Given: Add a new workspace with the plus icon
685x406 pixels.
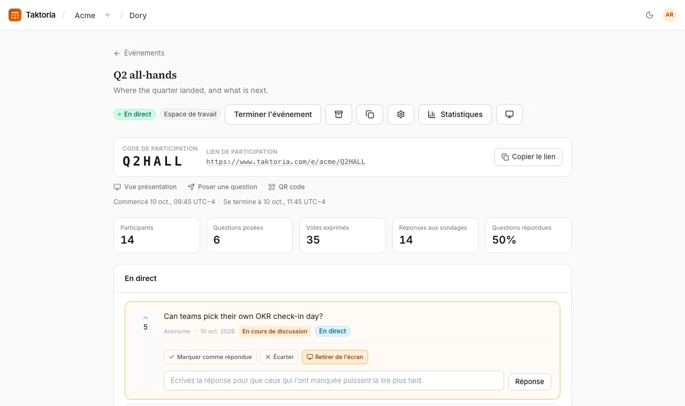Looking at the screenshot, I should [108, 15].
